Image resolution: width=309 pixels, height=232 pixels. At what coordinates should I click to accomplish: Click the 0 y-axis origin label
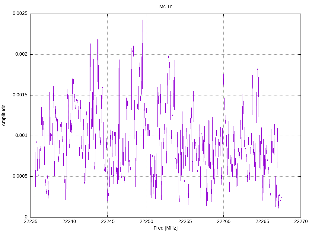tap(26, 217)
